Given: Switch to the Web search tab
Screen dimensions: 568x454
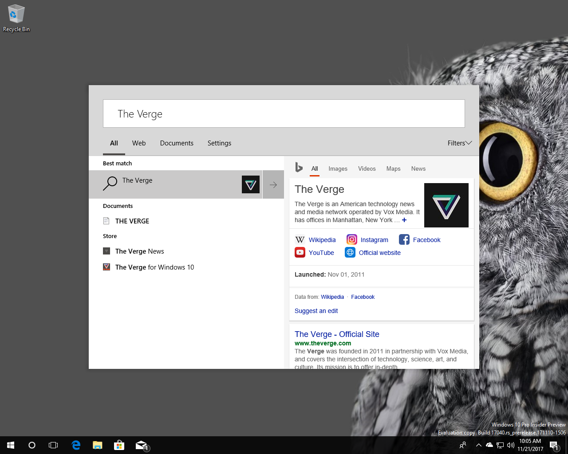Looking at the screenshot, I should (139, 143).
